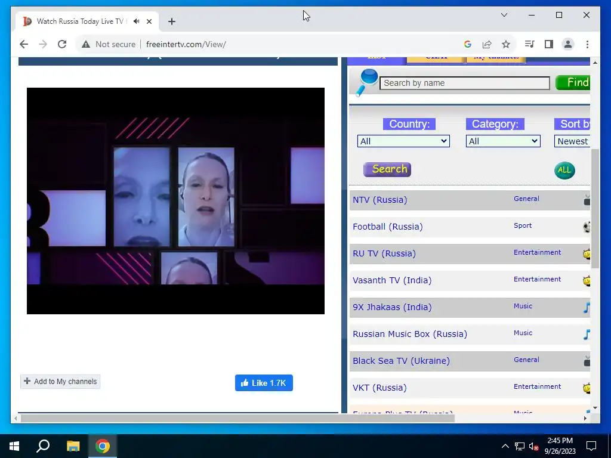Click General category of NTV row

pos(526,199)
